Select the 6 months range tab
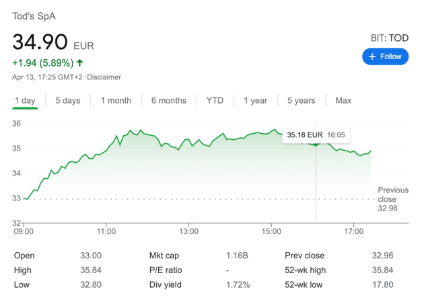 (168, 101)
